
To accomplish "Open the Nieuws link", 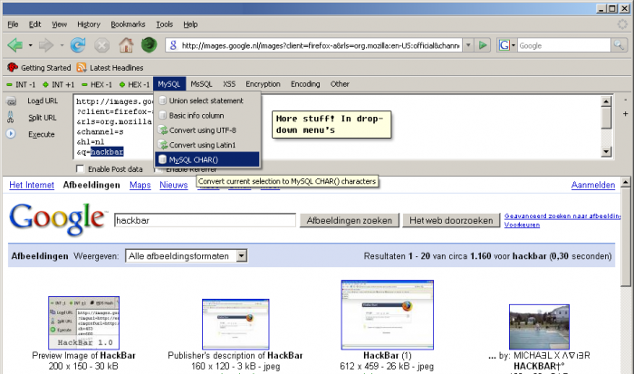I will 174,185.
